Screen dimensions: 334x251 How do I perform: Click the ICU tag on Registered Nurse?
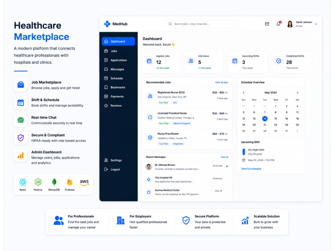click(x=175, y=103)
